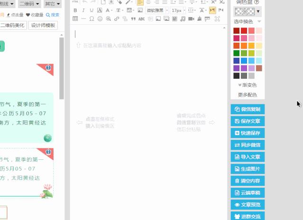Toggle underline formatting
The width and height of the screenshot is (303, 220).
point(92,10)
